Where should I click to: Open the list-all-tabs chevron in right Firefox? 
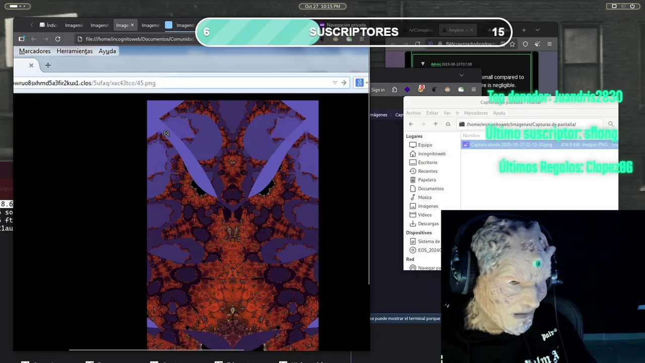pyautogui.click(x=537, y=30)
